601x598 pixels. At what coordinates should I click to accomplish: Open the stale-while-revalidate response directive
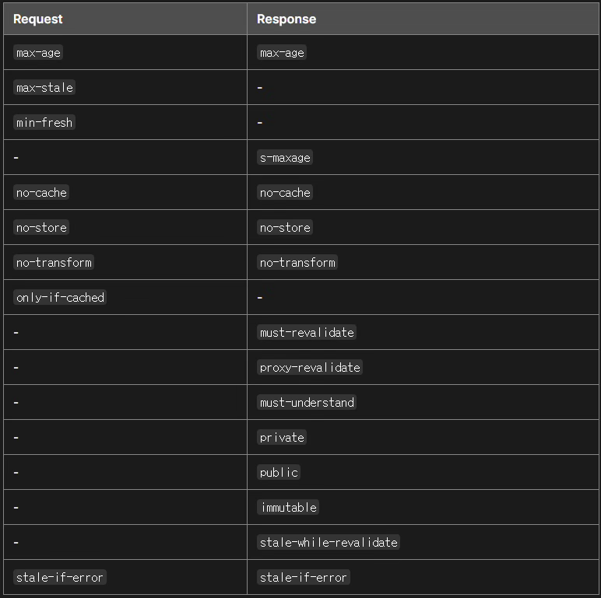[329, 542]
